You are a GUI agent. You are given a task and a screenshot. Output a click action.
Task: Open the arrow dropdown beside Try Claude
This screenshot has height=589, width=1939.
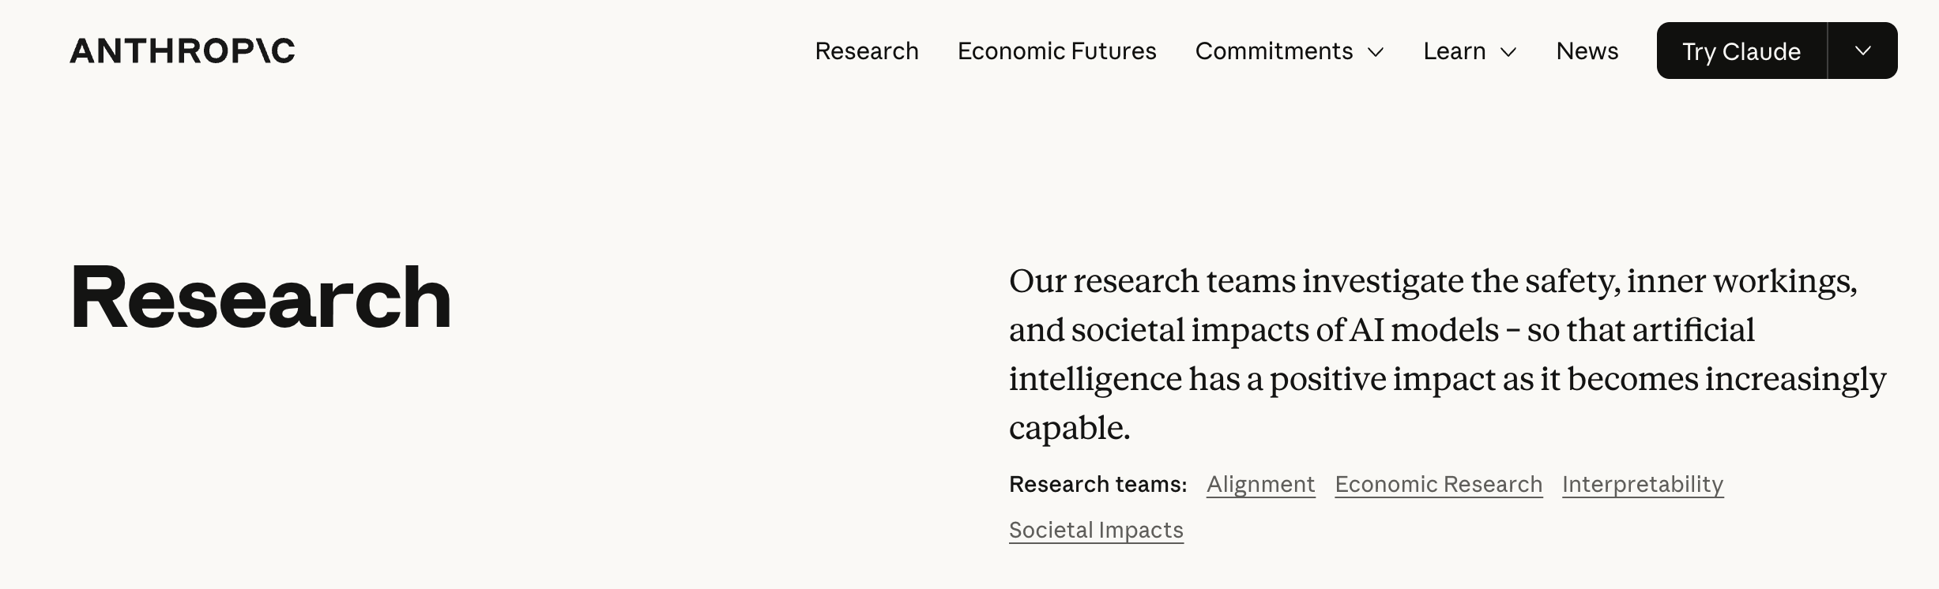[1862, 51]
